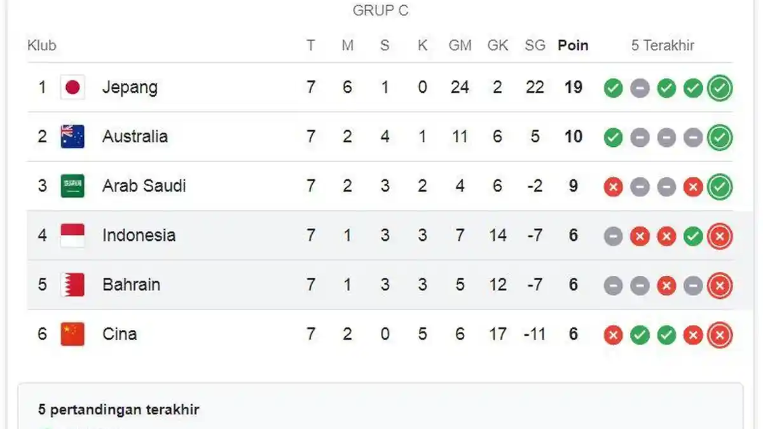Click Cina's latest circled loss icon
763x429 pixels.
(x=720, y=335)
